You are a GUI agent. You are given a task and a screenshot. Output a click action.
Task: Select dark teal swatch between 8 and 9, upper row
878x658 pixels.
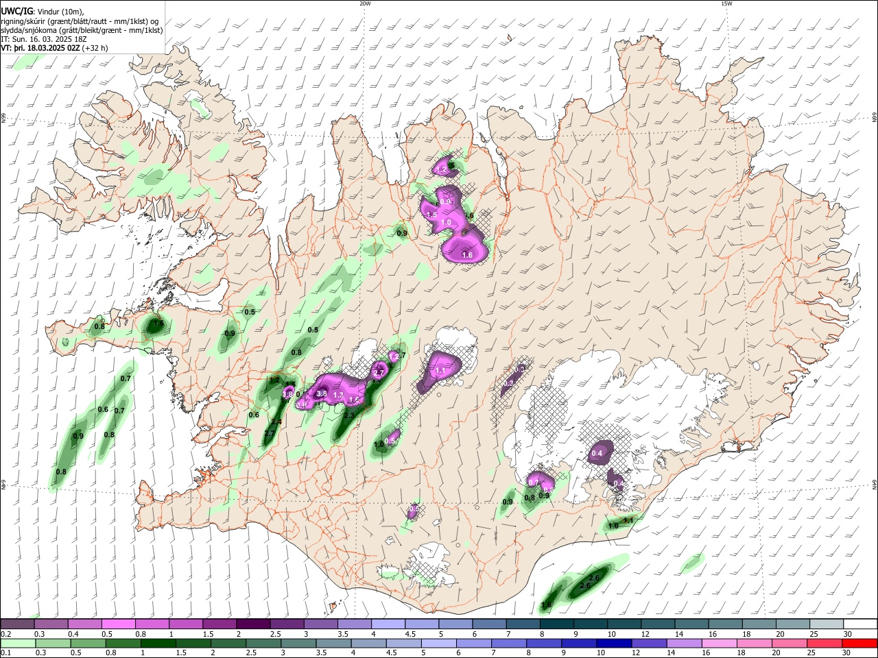(556, 624)
